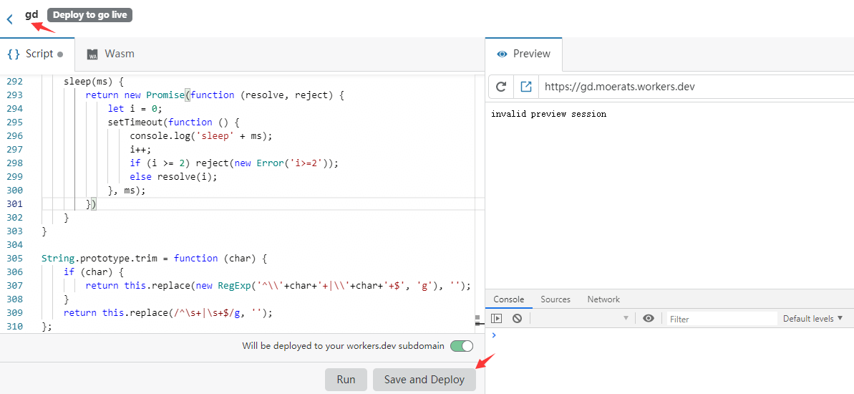This screenshot has width=854, height=394.
Task: Click Save and Deploy
Action: click(x=424, y=380)
